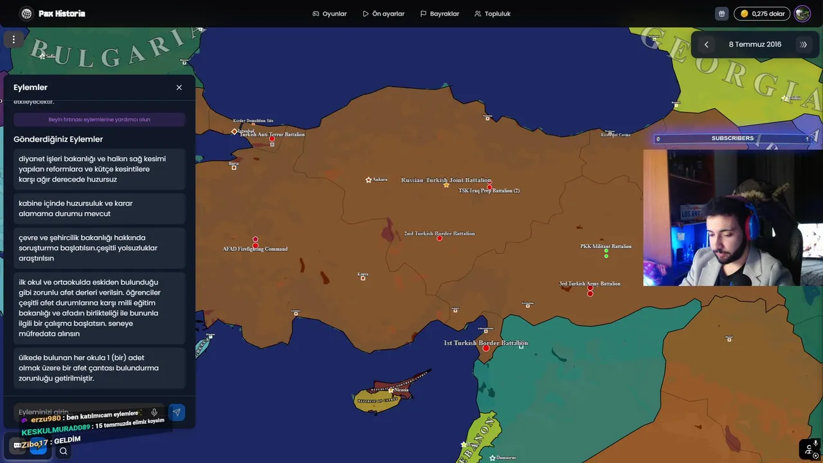Click the Sofia capital star marker
823x463 pixels.
[x=42, y=57]
